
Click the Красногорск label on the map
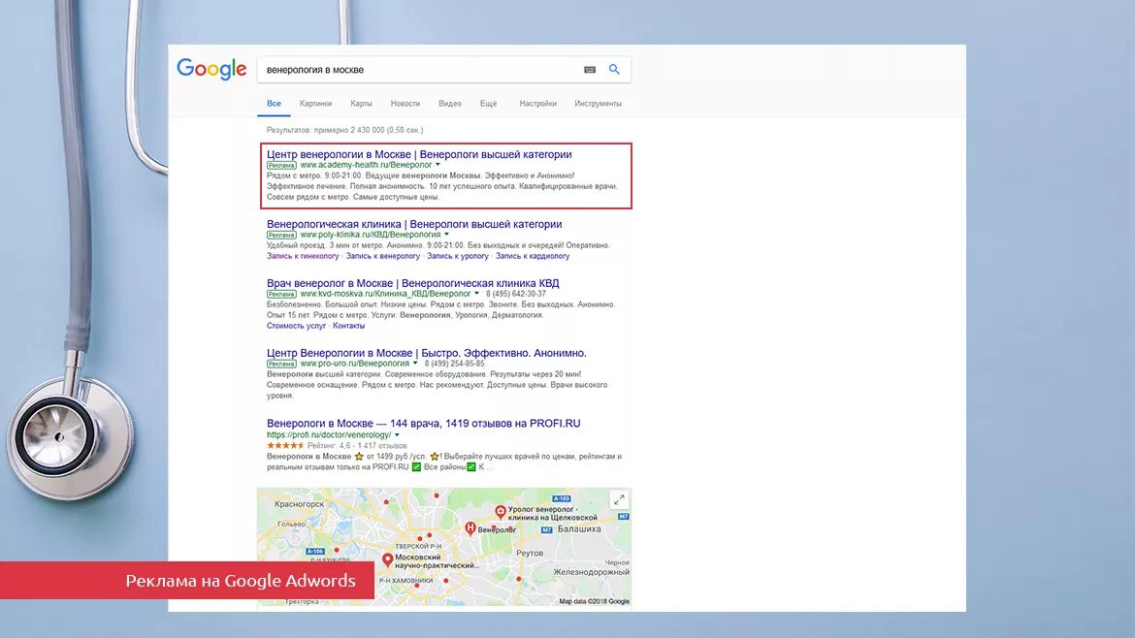coord(300,503)
